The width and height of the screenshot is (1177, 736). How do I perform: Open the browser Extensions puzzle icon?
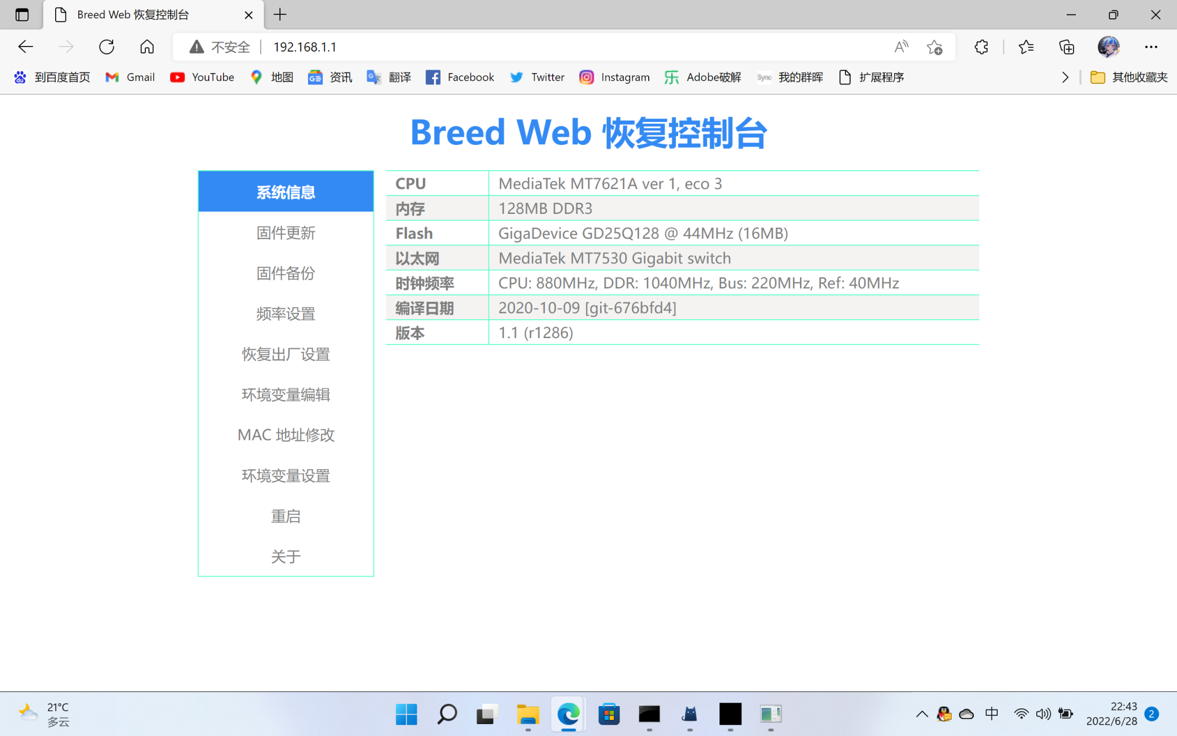point(981,47)
